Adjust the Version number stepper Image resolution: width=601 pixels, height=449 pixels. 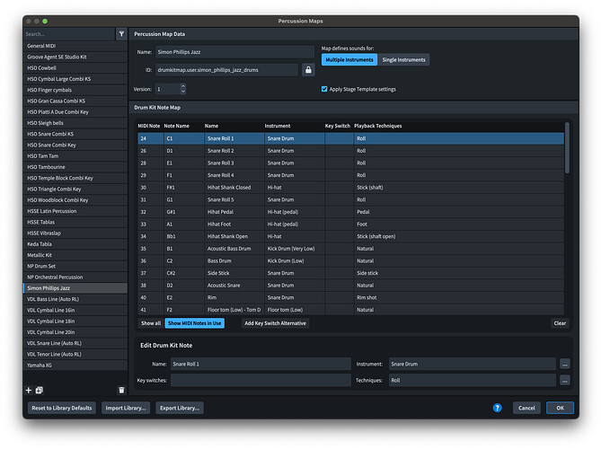tap(183, 89)
